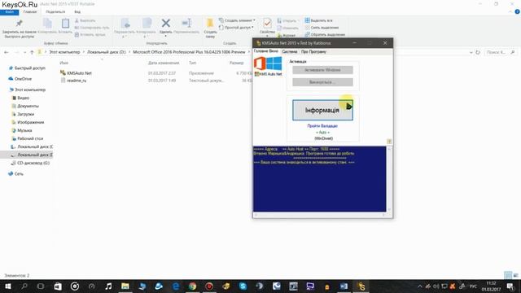Open the Создать элемент dropdown
This screenshot has width=521, height=293.
coord(237,20)
